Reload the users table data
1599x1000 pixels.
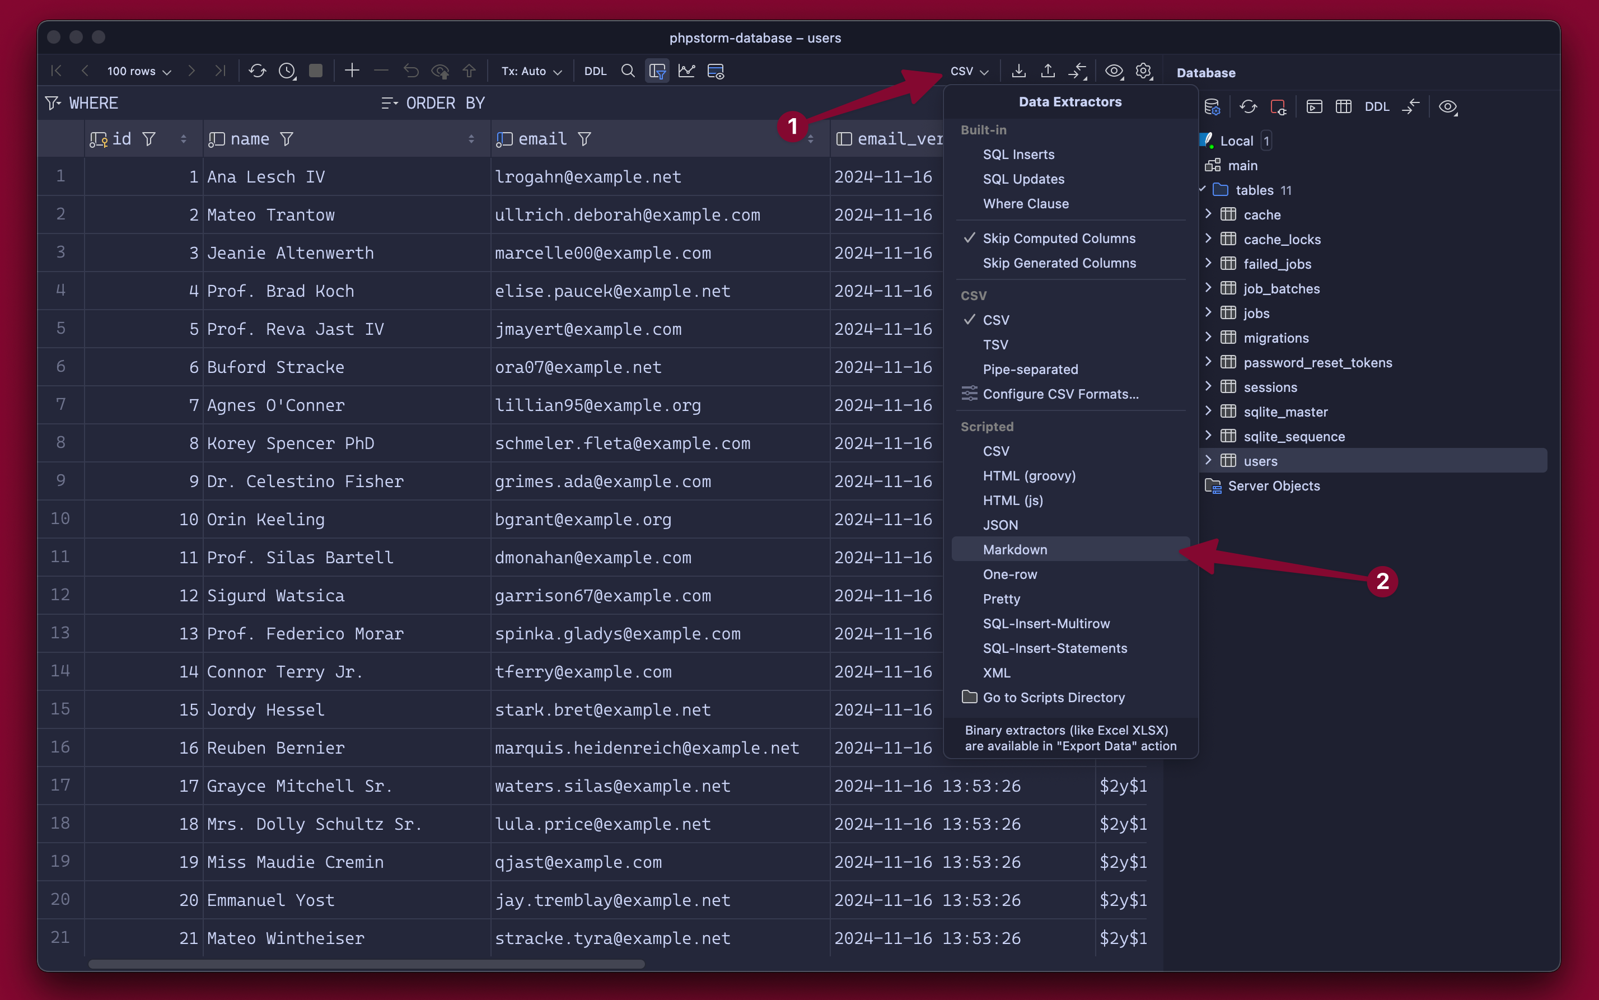pyautogui.click(x=257, y=71)
